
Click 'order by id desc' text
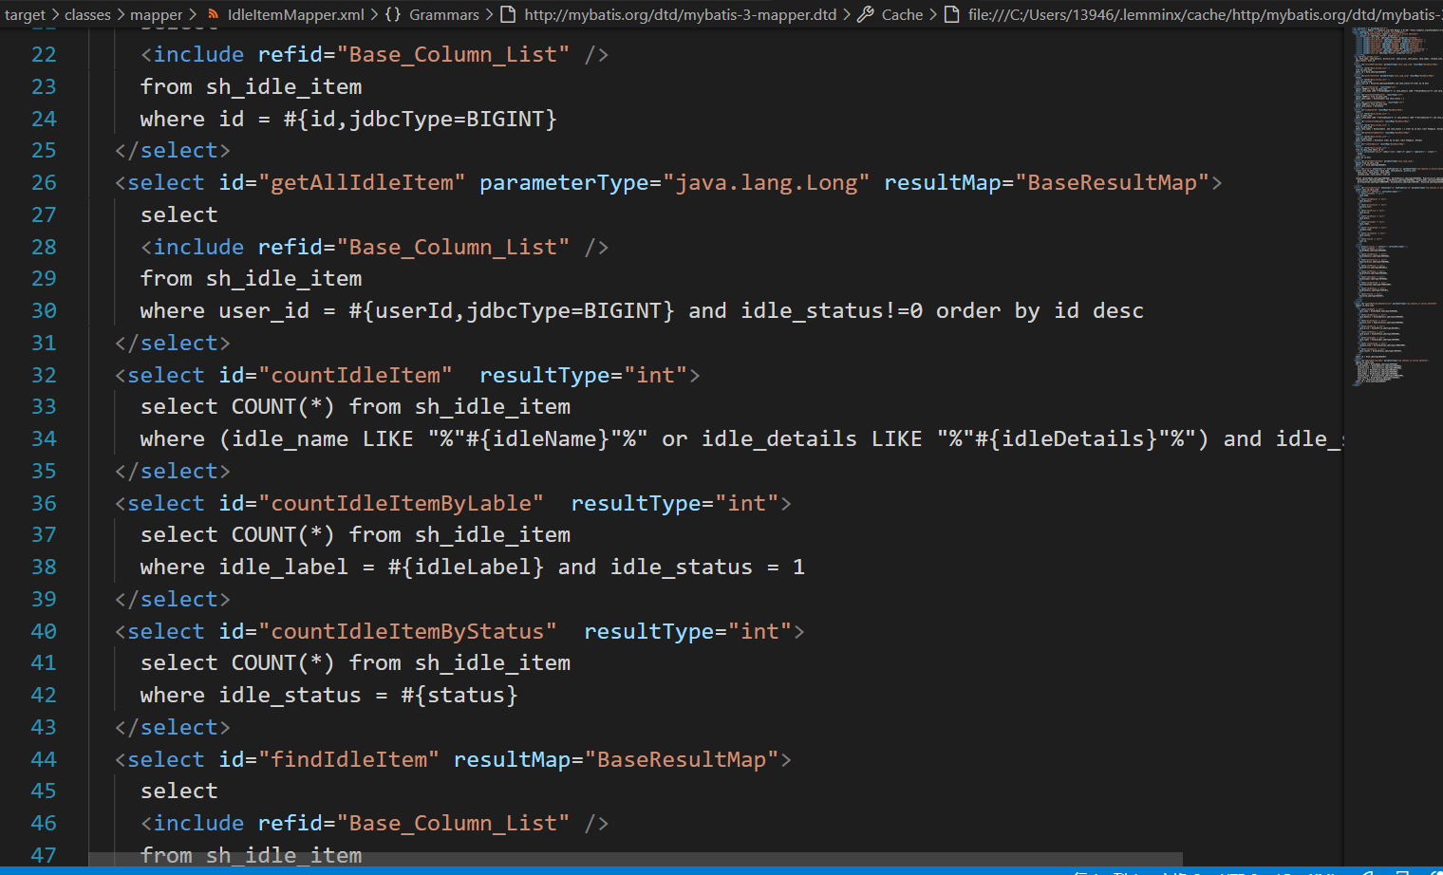point(1040,311)
